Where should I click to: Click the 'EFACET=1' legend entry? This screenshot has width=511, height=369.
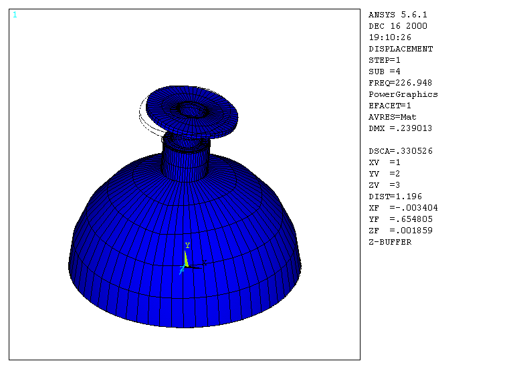390,106
